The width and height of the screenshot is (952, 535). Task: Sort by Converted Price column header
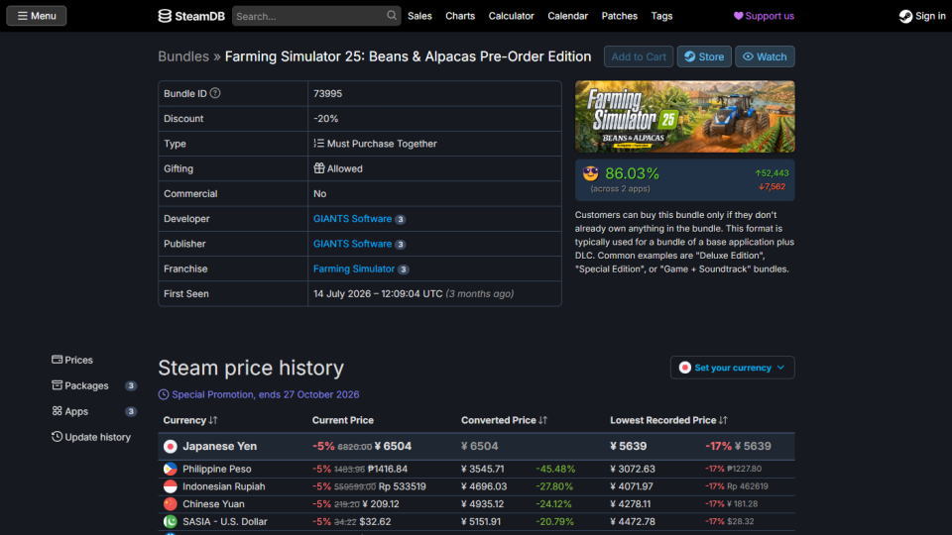504,420
